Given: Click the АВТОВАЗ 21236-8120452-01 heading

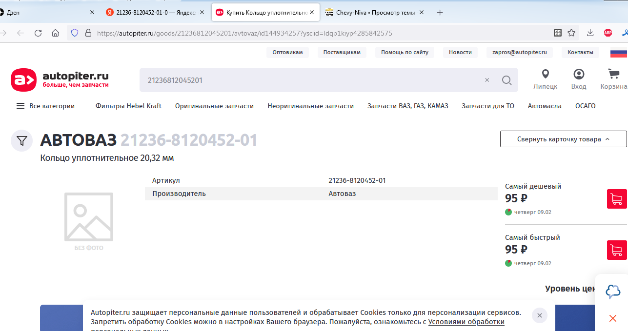Looking at the screenshot, I should [x=149, y=140].
